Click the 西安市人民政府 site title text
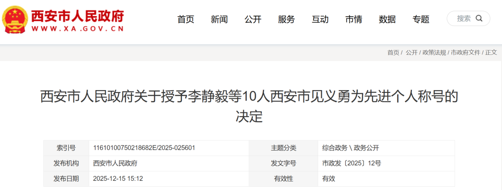This screenshot has width=502, height=190. pos(78,15)
